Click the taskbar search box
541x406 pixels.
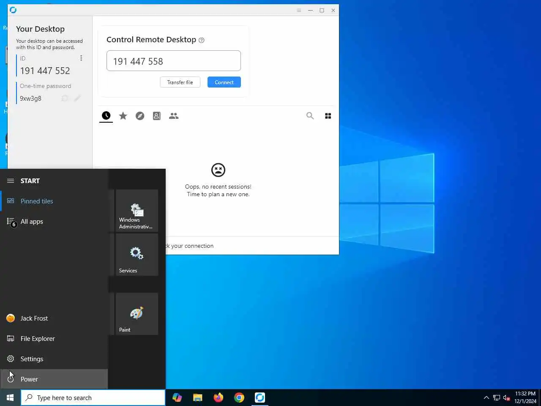[x=93, y=398]
